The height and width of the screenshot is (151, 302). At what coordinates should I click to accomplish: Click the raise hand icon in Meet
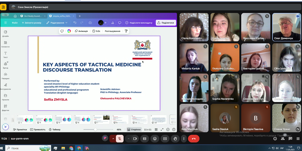tap(175, 138)
